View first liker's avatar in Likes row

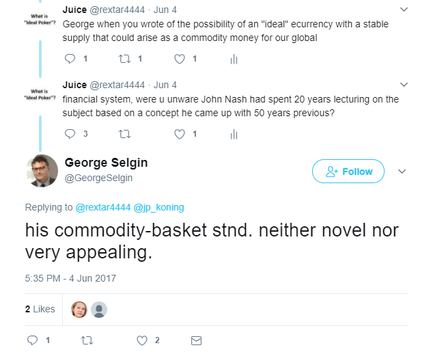[x=79, y=310]
